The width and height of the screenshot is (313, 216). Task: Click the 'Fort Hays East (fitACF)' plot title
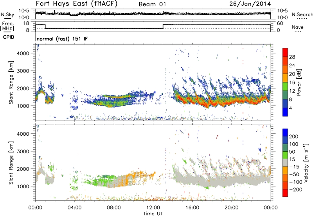click(76, 4)
